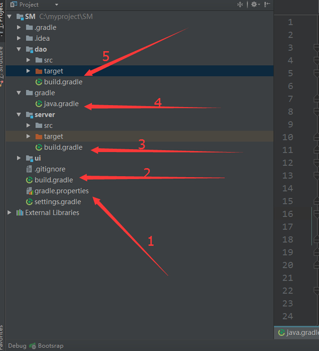Click the server module folder icon
319x351 pixels.
[x=29, y=115]
